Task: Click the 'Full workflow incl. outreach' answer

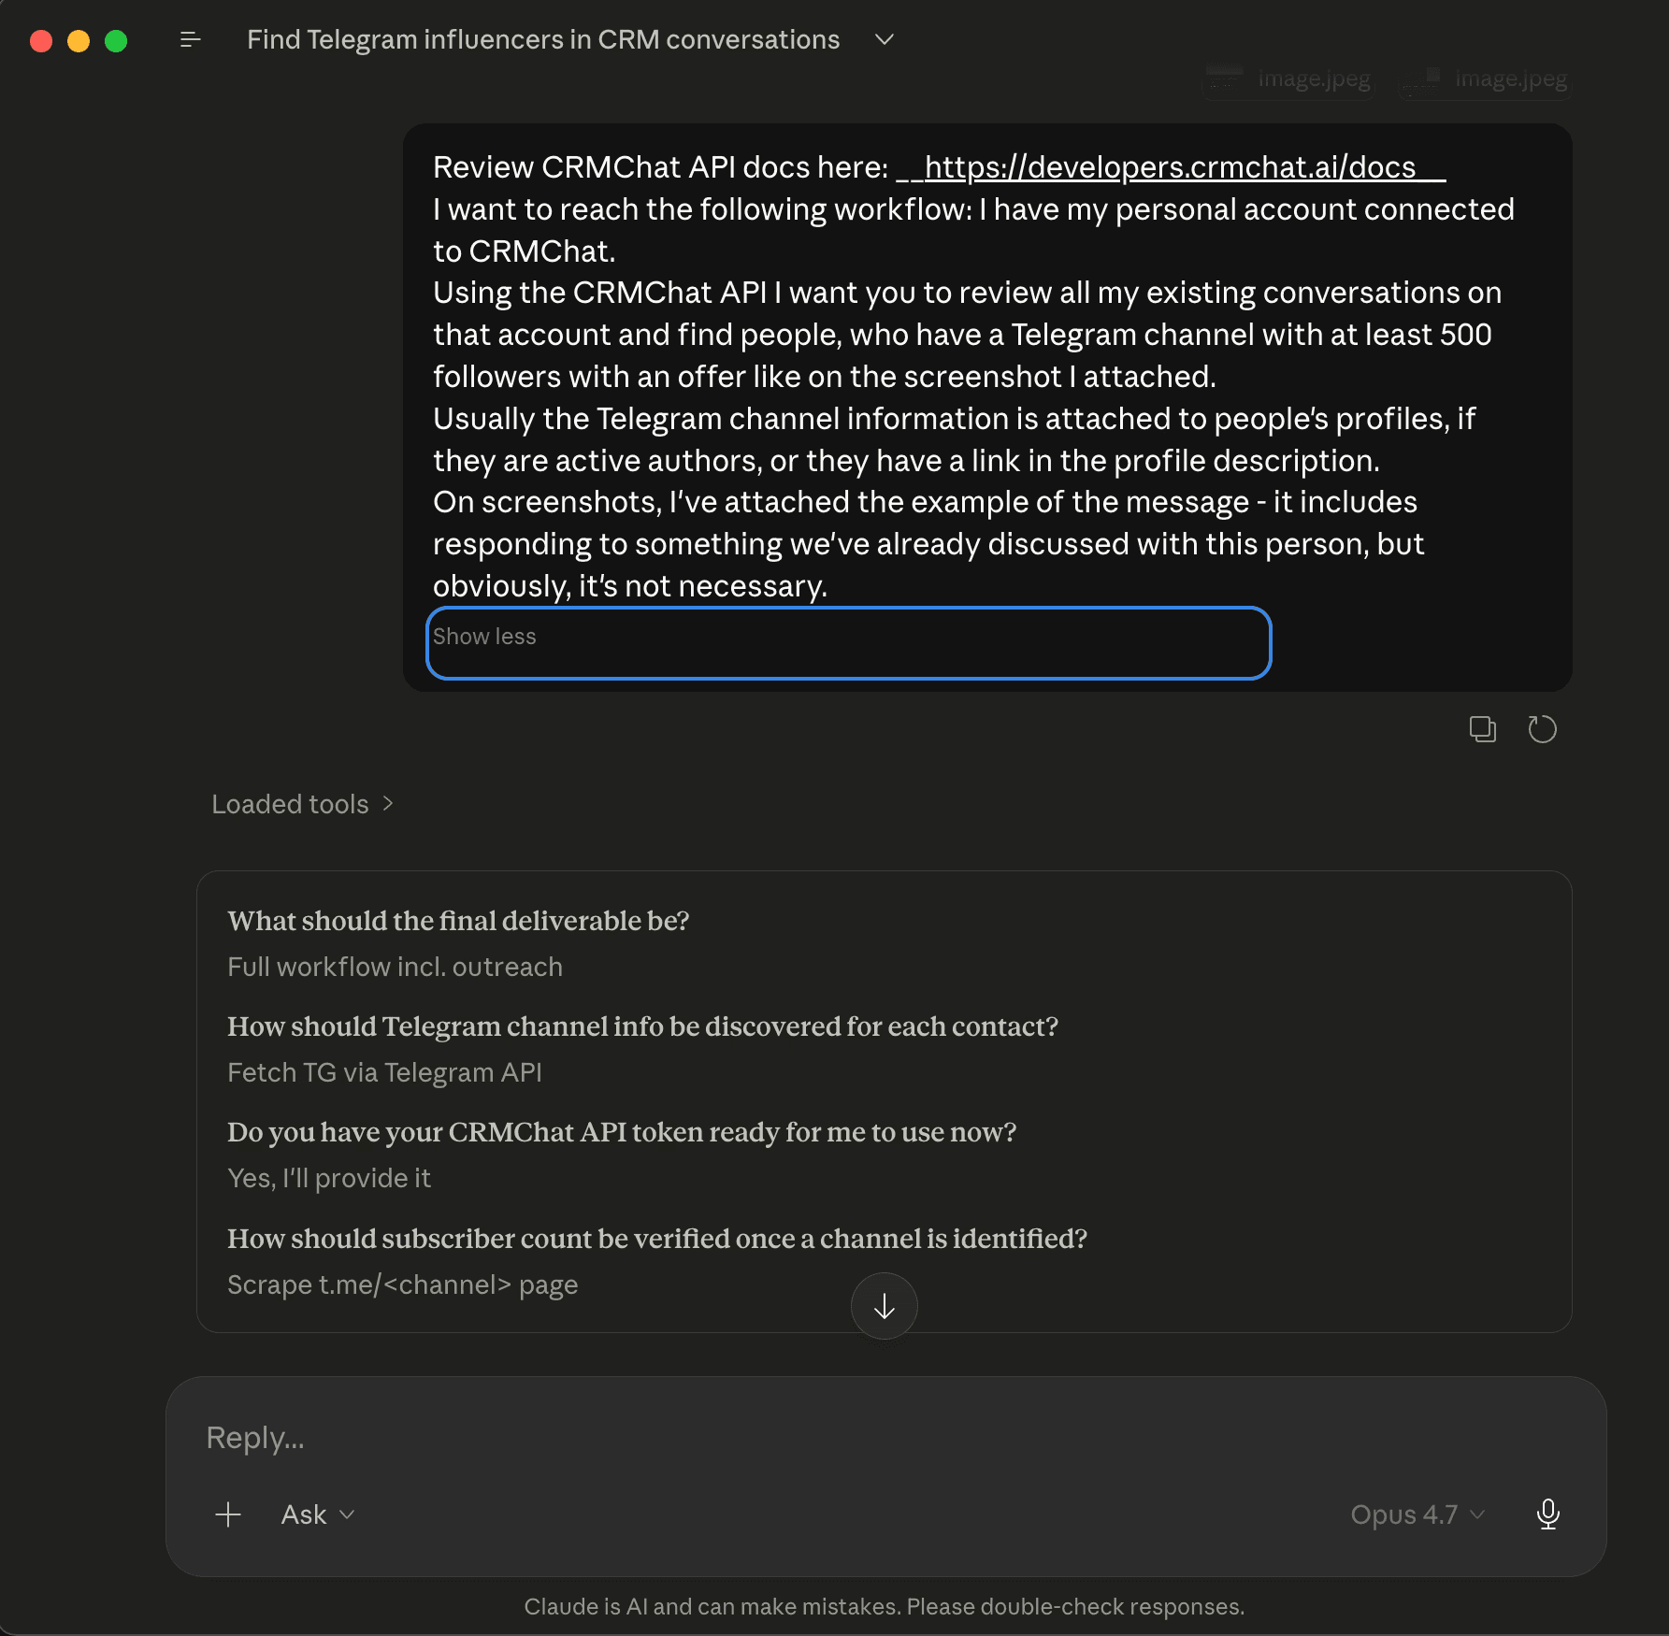Action: [395, 967]
